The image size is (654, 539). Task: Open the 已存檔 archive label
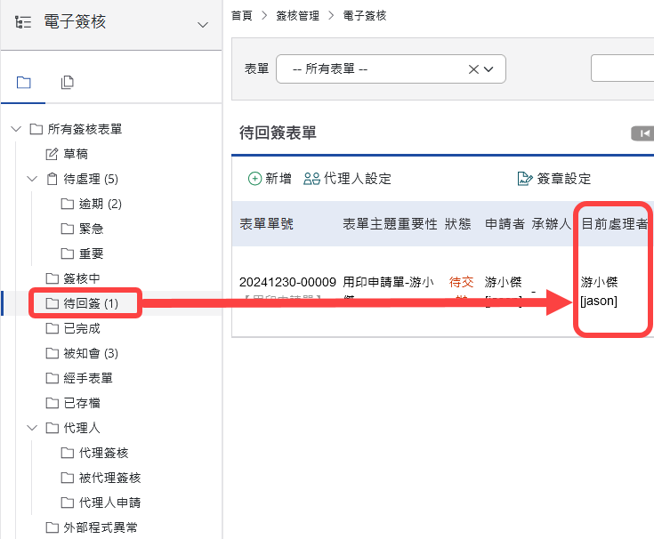pyautogui.click(x=81, y=403)
